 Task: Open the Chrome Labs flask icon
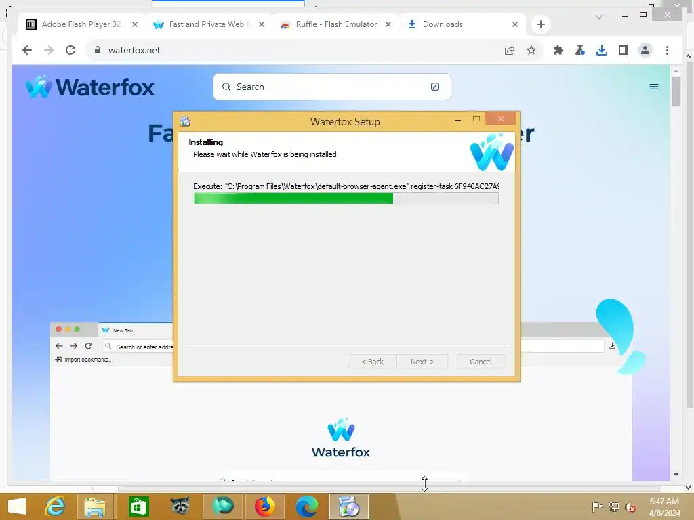pyautogui.click(x=580, y=50)
